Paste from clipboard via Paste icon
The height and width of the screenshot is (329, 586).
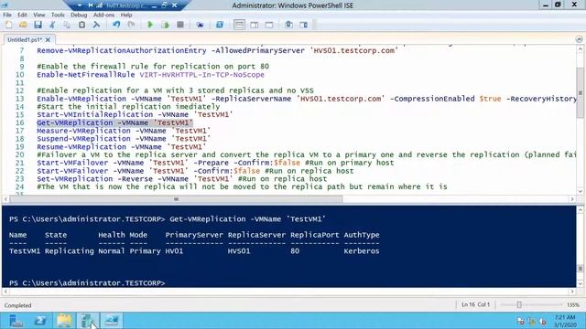click(81, 25)
